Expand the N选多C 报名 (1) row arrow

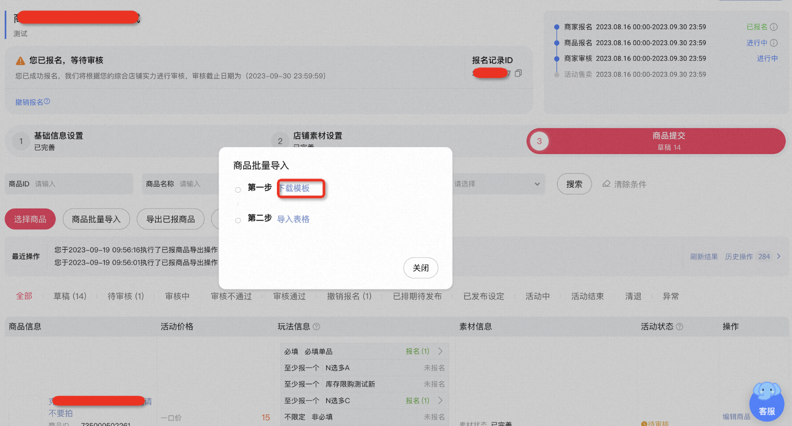click(x=440, y=400)
